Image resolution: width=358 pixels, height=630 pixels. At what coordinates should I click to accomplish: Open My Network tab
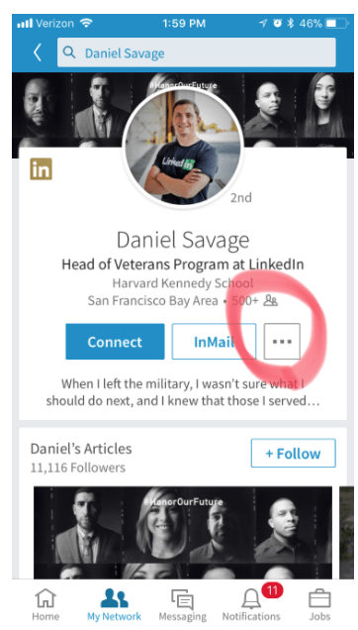115,604
